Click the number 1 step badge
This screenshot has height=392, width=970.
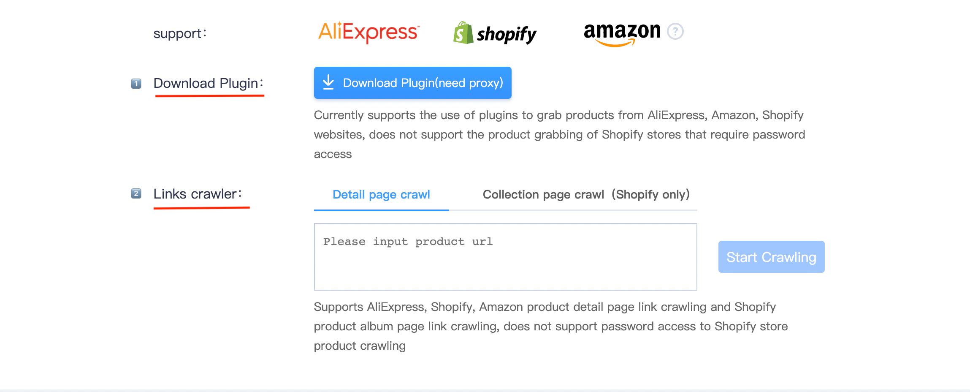click(136, 84)
